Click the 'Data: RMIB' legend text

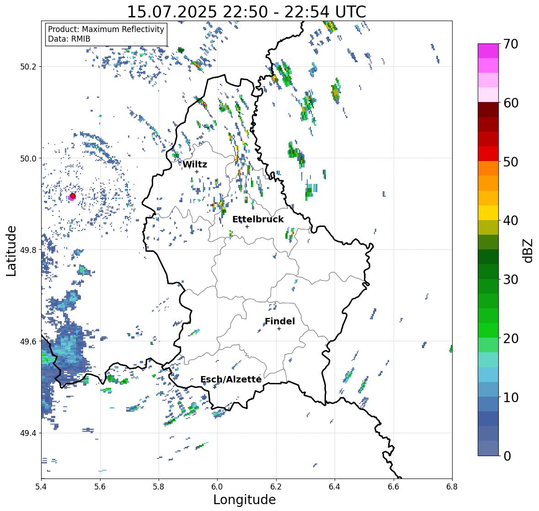[69, 39]
